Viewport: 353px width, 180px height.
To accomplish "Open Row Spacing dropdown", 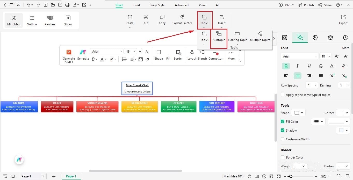I will (x=312, y=85).
